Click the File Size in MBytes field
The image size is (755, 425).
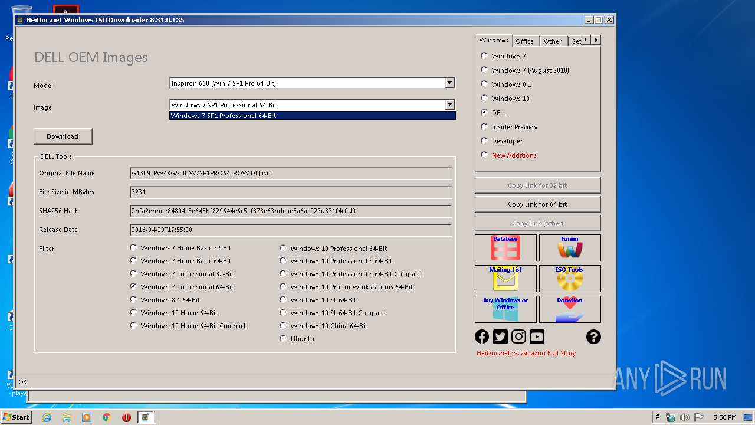coord(291,192)
